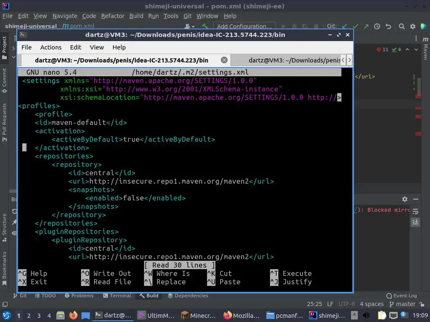Toggle soft-wrap in build output
Viewport: 430px width, 322px height.
point(415,211)
